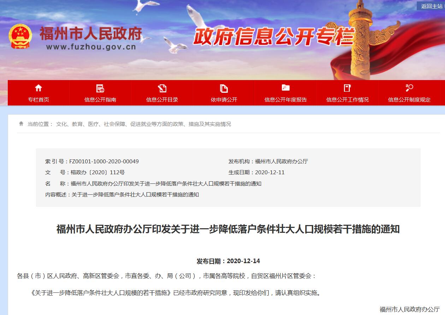Screen dimensions: 445x315
Task: Select 信息公开指南 in navigation bar
Action: [x=100, y=99]
